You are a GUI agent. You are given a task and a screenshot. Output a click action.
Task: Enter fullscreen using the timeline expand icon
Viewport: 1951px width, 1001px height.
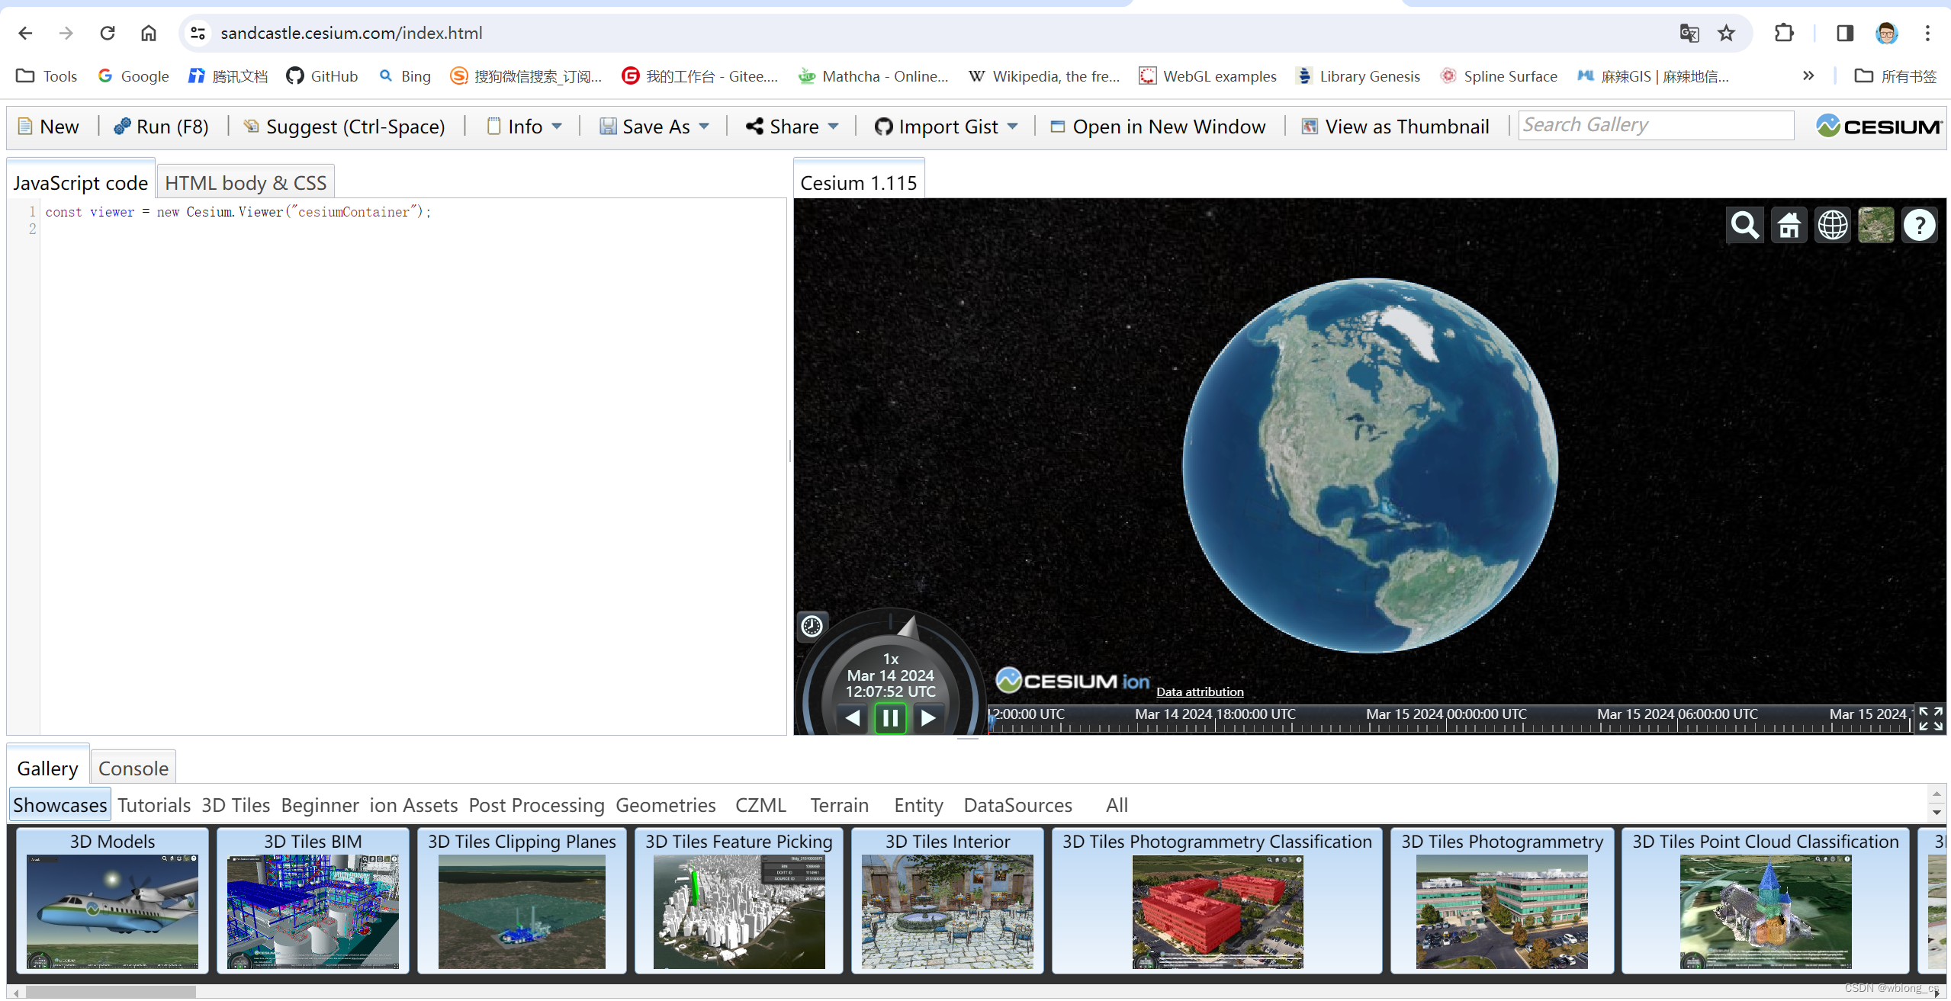pyautogui.click(x=1930, y=717)
